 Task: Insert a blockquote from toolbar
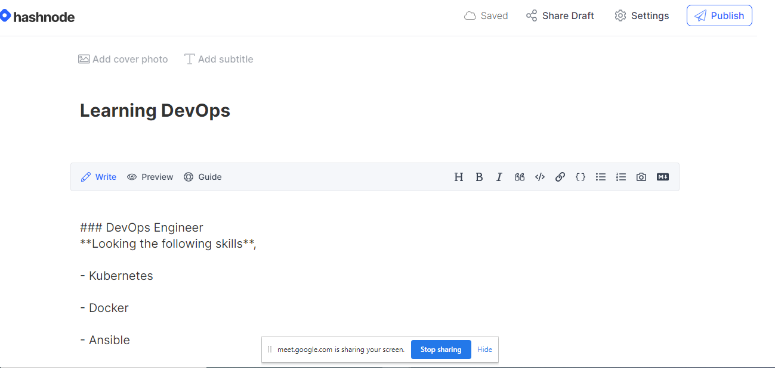520,177
